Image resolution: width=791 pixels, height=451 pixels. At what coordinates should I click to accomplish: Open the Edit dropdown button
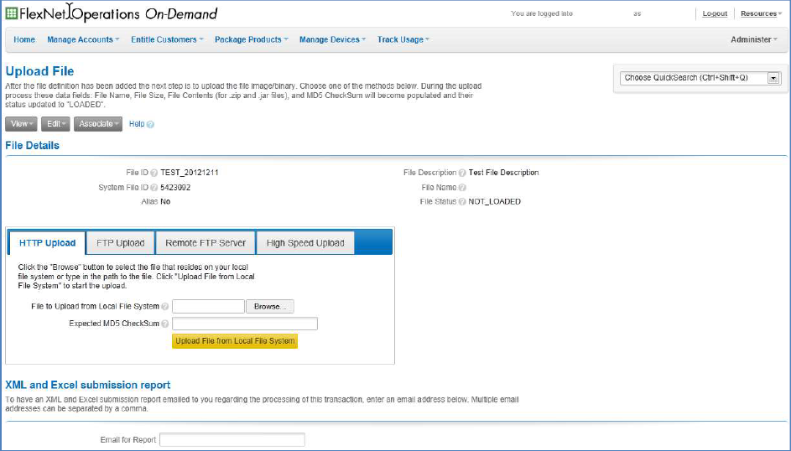[x=55, y=124]
